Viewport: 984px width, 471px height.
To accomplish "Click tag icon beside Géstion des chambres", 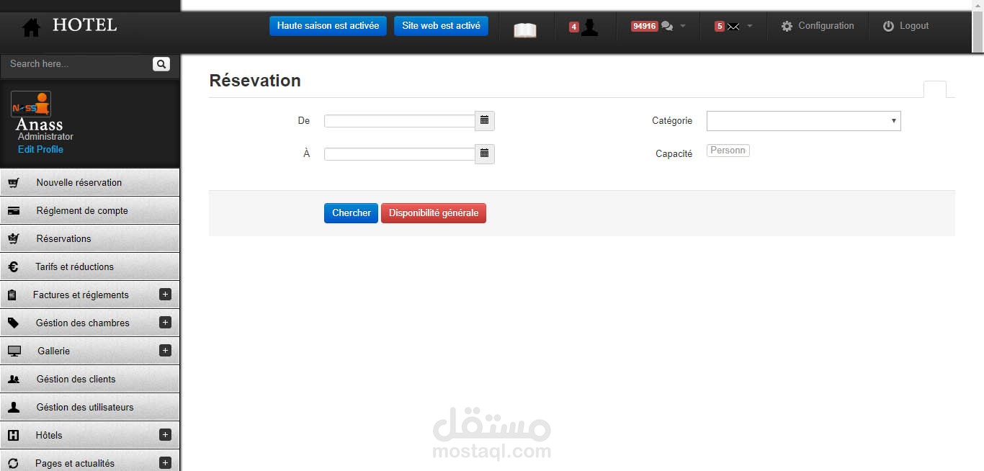I will pyautogui.click(x=13, y=323).
